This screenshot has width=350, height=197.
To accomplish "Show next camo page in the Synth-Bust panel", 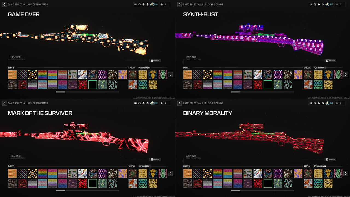I will point(346,74).
